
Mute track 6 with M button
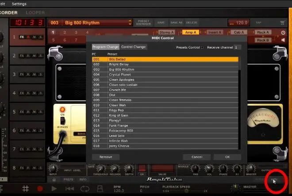pyautogui.click(x=34, y=130)
